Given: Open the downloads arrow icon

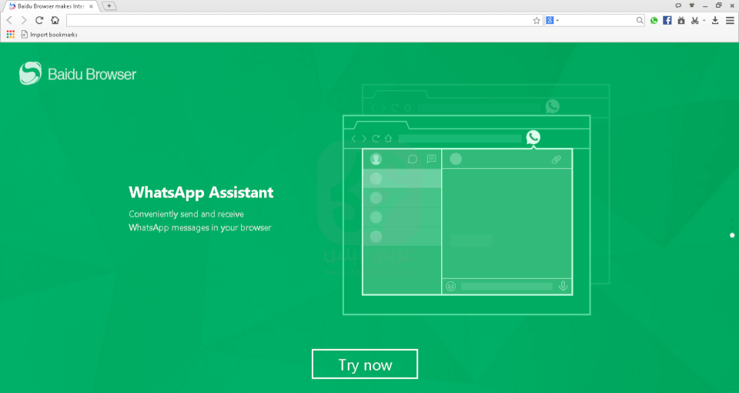Looking at the screenshot, I should pos(715,21).
